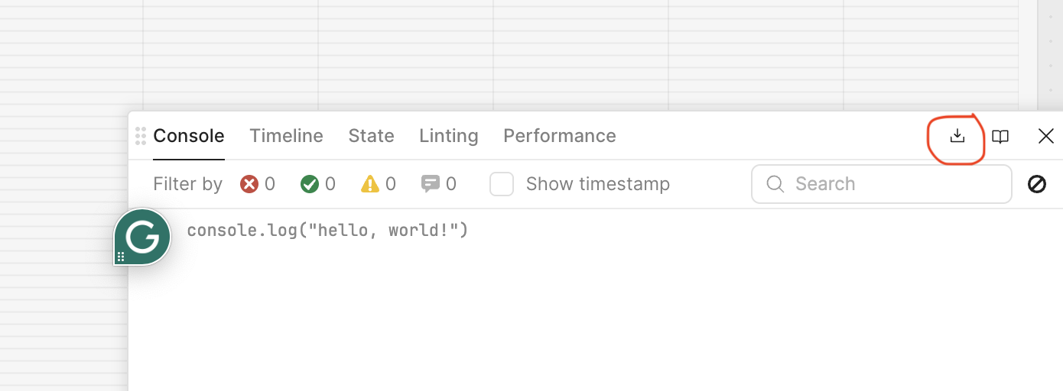
Task: Focus the Search logs field
Action: coord(882,184)
